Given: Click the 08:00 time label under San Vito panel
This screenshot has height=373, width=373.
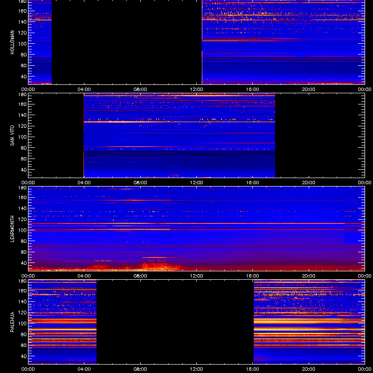Looking at the screenshot, I should click(140, 183).
